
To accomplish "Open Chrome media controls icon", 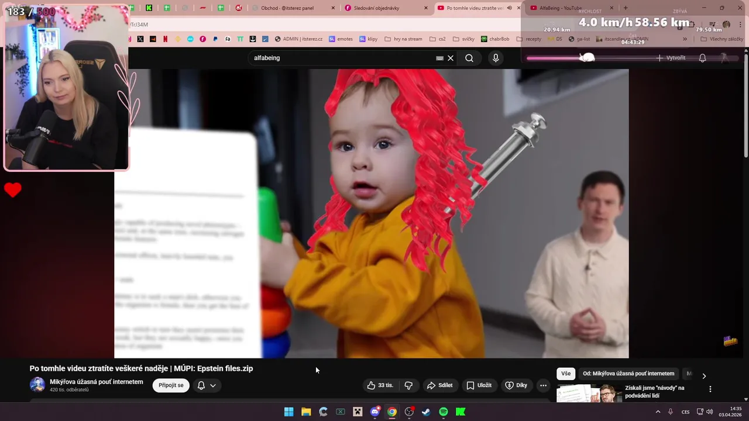I will click(712, 25).
